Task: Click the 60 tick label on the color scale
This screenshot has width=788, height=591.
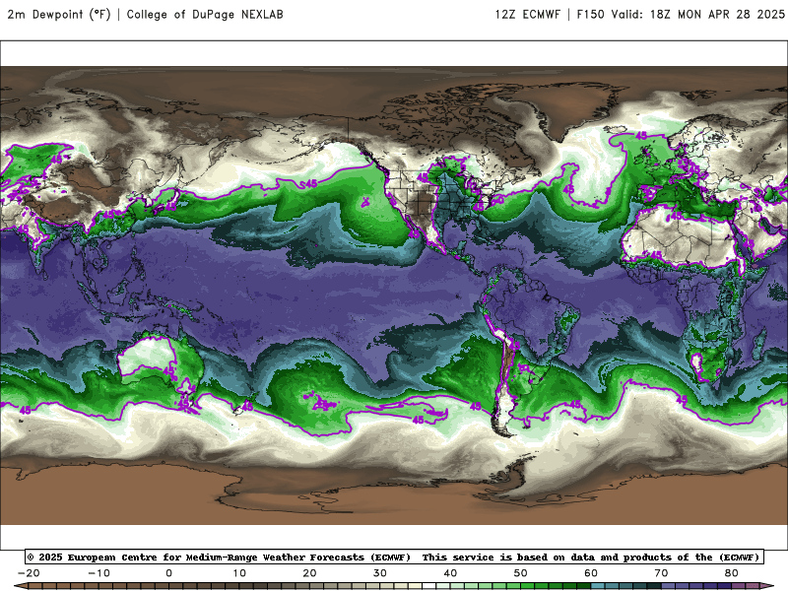Action: (x=591, y=573)
